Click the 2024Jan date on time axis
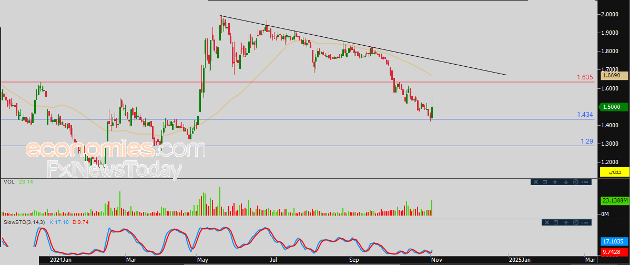This screenshot has height=265, width=630. point(60,260)
